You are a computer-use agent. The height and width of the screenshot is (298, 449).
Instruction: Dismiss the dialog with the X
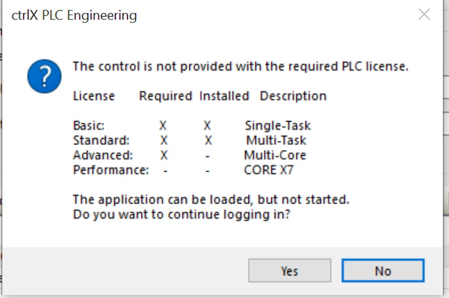[x=424, y=14]
